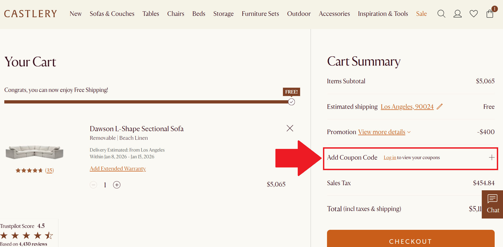
Task: Open the shopping cart bag icon
Action: click(490, 13)
